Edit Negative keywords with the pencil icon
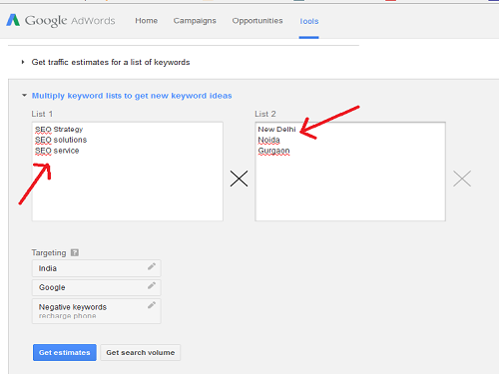The image size is (499, 374). (x=152, y=305)
